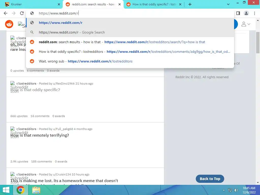This screenshot has width=260, height=195.
Task: Reload the page with the refresh icon
Action: [22, 13]
